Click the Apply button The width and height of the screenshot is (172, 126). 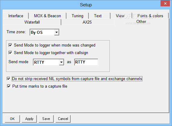(x=29, y=119)
